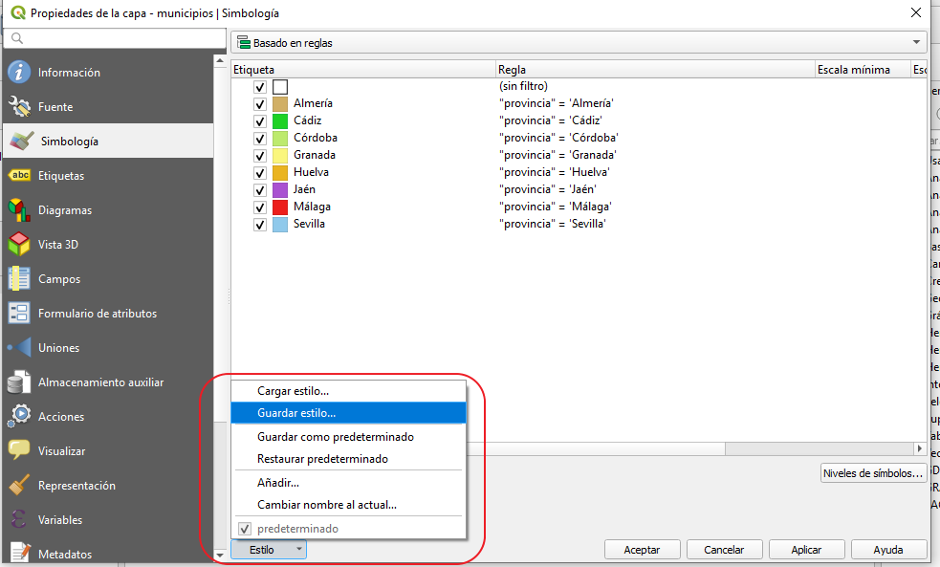This screenshot has height=567, width=940.
Task: Select the Fuente wrench icon
Action: [x=19, y=107]
